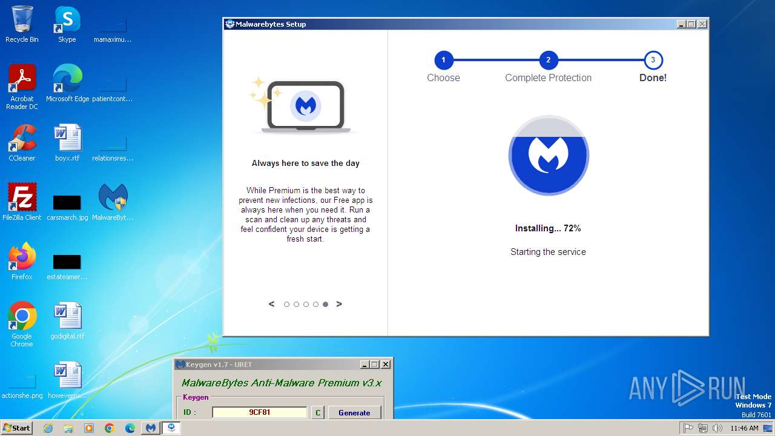Launch Firefox from the desktop
The height and width of the screenshot is (436, 775).
(x=22, y=262)
